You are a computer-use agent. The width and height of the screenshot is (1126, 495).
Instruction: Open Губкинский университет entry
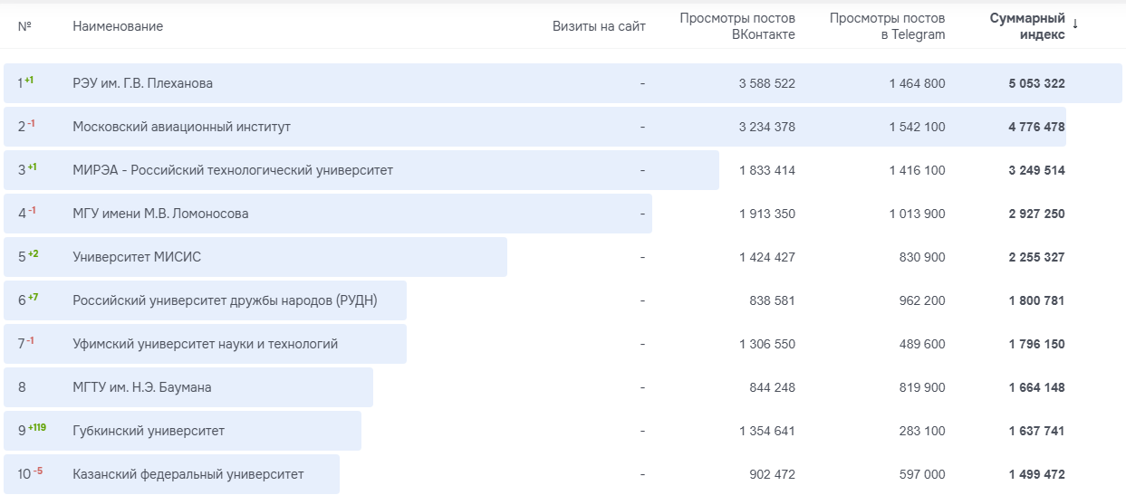coord(149,431)
